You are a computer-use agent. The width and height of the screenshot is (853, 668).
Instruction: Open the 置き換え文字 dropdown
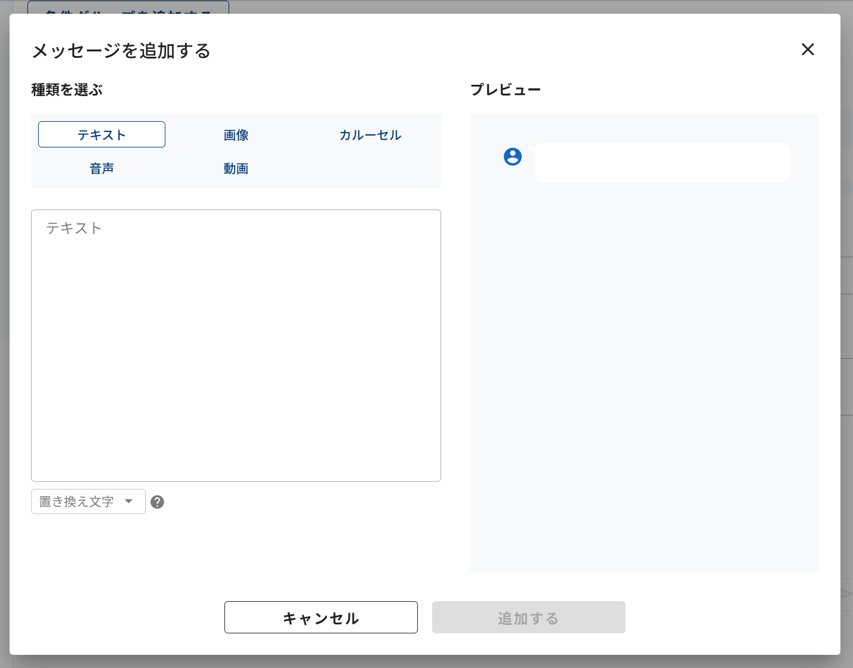coord(78,501)
